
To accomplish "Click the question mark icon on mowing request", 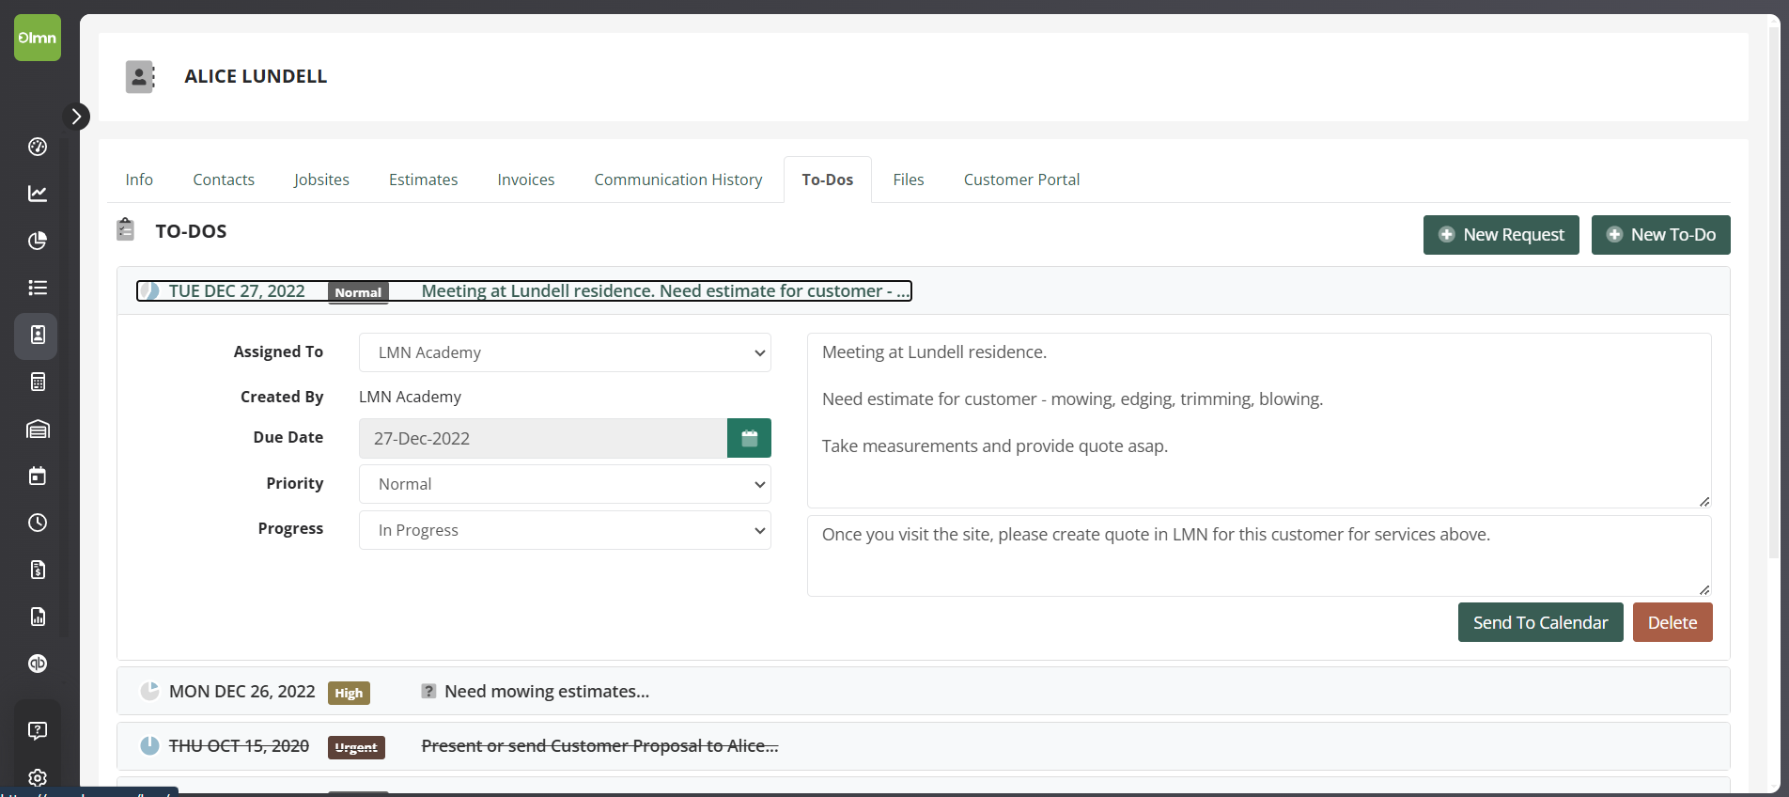I will click(428, 692).
